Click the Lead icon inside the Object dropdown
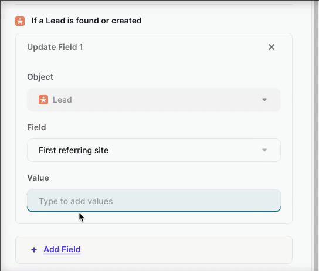Screen dimensions: 319x271 coord(43,100)
